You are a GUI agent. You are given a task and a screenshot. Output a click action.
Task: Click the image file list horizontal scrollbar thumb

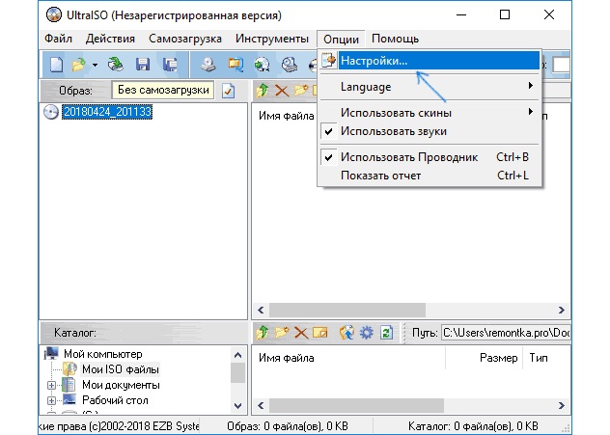347,311
